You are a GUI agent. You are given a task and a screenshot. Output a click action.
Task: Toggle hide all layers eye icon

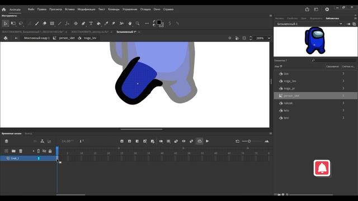(44, 151)
